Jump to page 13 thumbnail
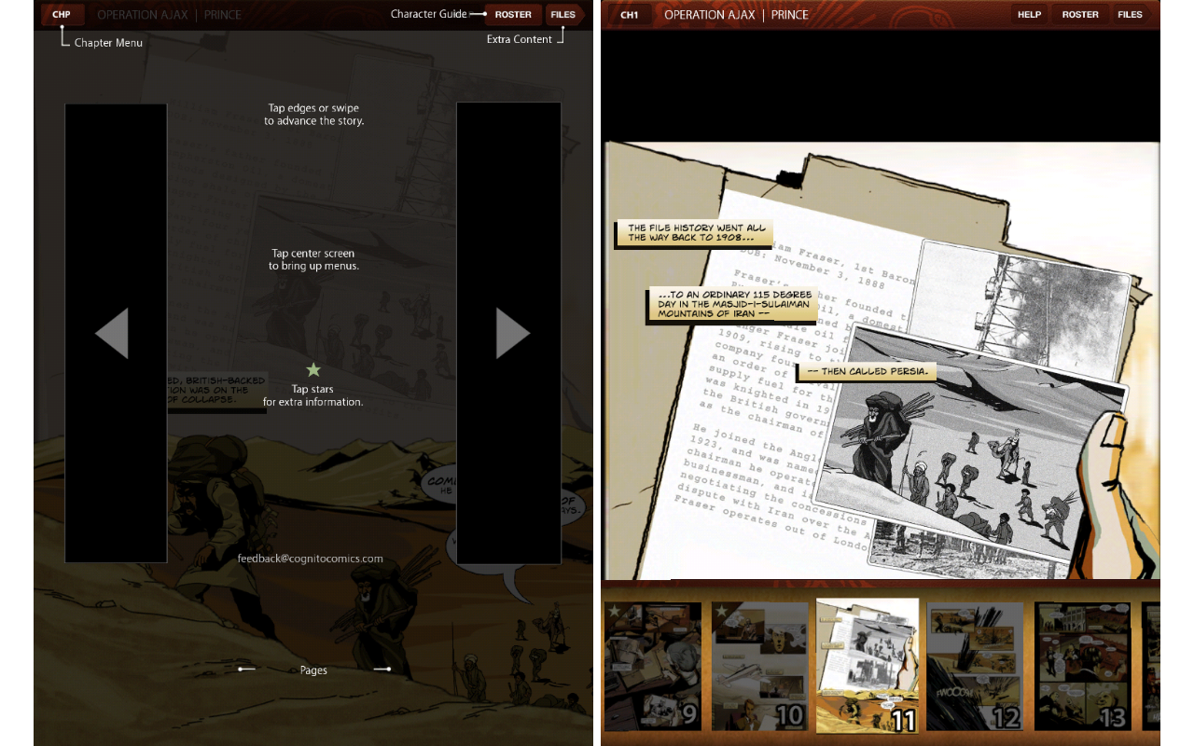Viewport: 1194px width, 746px height. tap(1083, 666)
